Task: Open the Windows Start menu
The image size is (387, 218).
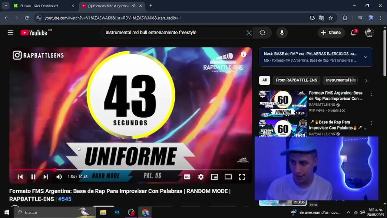Action: tap(7, 212)
